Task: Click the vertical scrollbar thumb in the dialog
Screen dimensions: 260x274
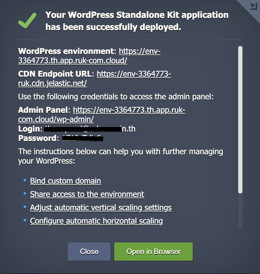Action: (x=240, y=120)
